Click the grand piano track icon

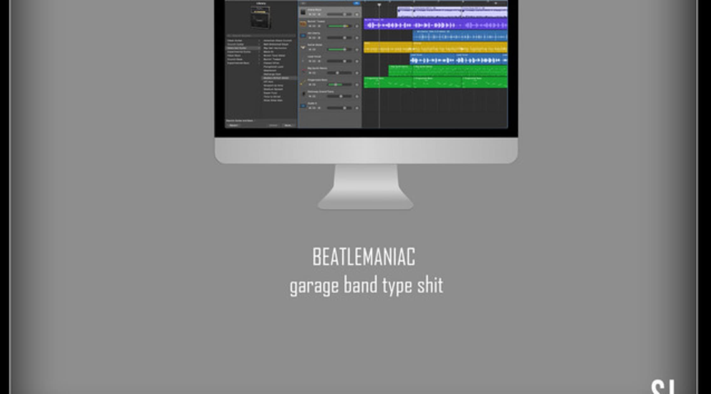click(x=303, y=94)
